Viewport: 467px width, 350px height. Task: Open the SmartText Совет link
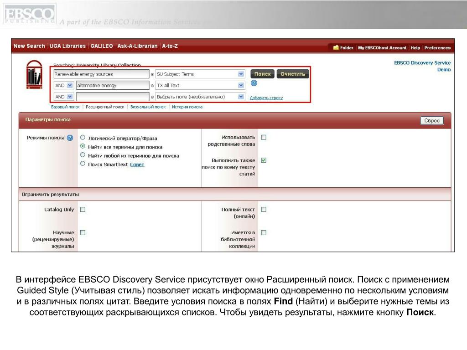(x=137, y=165)
